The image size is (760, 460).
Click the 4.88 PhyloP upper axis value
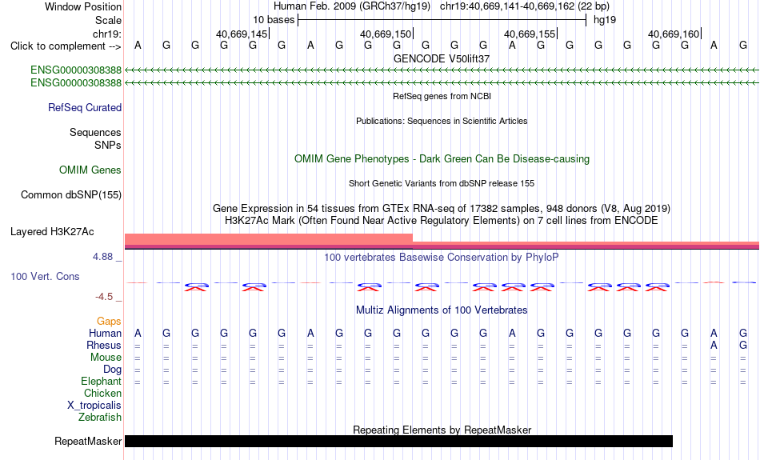[102, 257]
